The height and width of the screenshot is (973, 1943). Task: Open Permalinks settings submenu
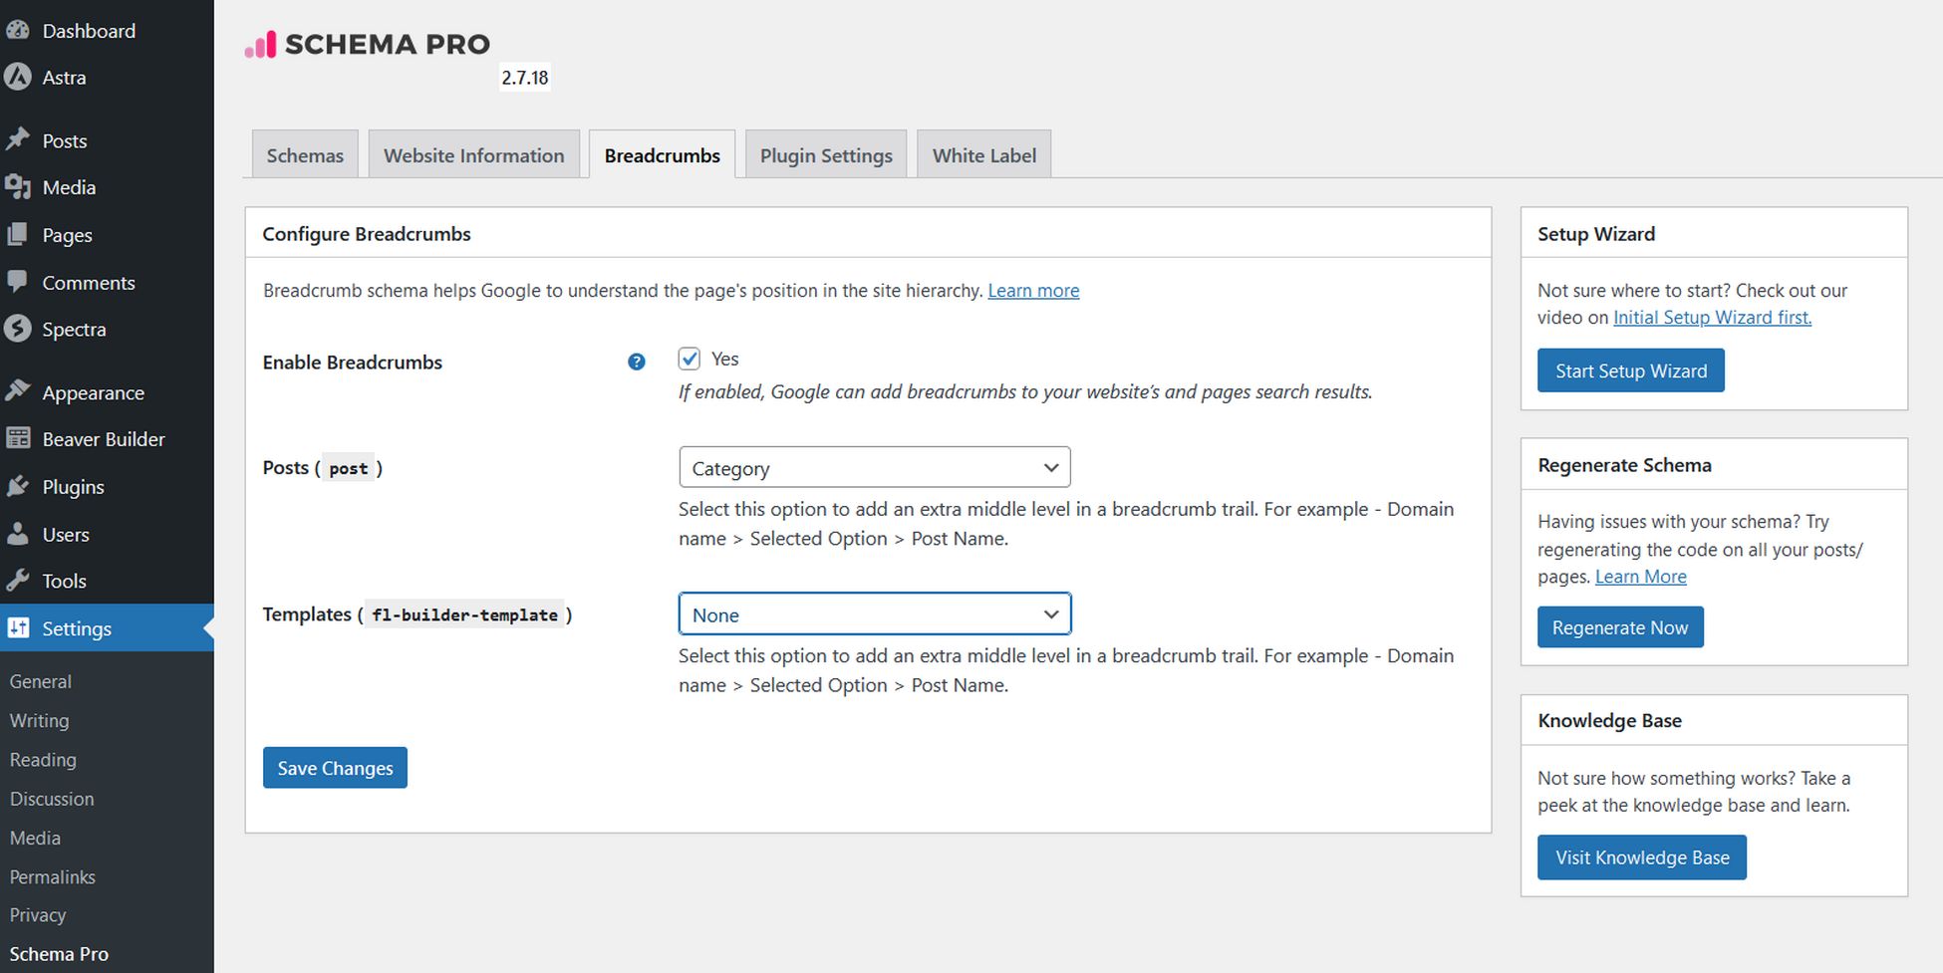click(53, 876)
